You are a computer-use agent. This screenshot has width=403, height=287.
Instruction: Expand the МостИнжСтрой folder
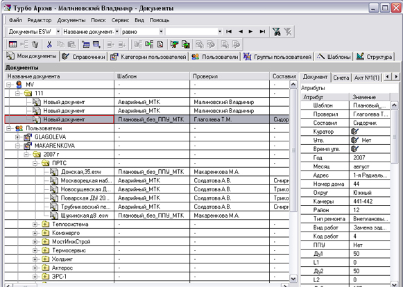pos(35,242)
